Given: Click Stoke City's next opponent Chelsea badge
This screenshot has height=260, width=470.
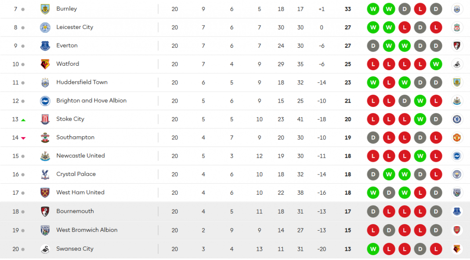Looking at the screenshot, I should pos(456,119).
